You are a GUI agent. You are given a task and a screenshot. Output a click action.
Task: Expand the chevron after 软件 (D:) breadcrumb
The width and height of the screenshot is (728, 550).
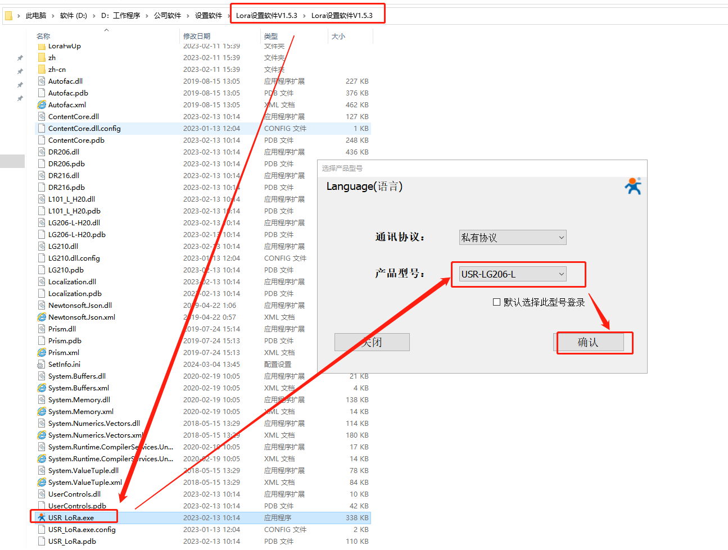94,16
